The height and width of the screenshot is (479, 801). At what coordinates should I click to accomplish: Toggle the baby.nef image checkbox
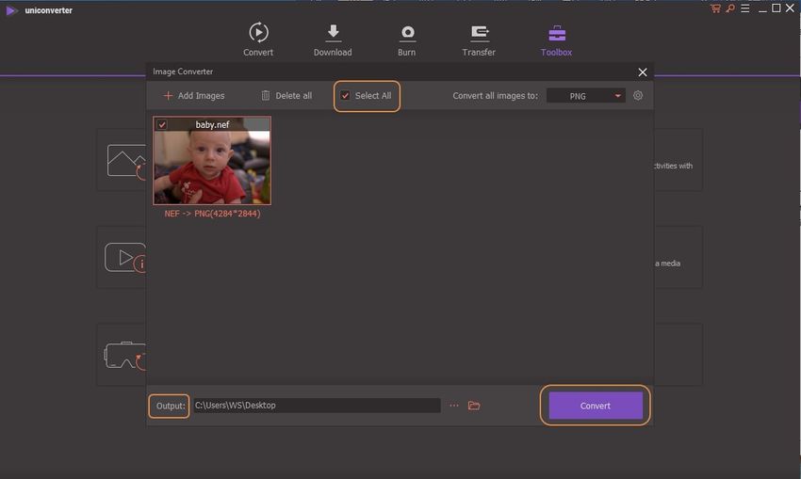(162, 124)
